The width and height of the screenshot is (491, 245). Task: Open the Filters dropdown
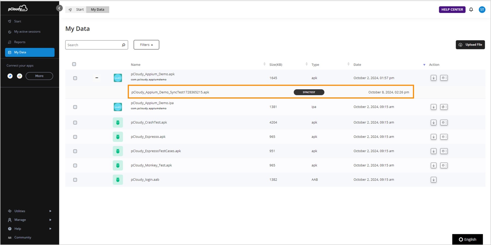coord(146,45)
